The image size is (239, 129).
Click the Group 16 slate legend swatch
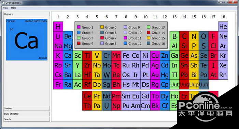pos(149,43)
